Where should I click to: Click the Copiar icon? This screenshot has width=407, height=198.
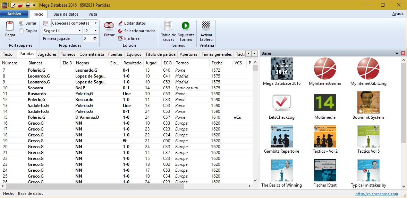click(22, 31)
